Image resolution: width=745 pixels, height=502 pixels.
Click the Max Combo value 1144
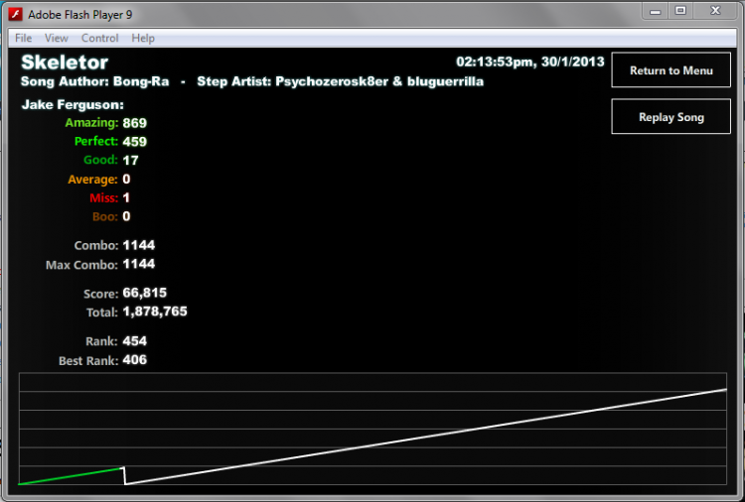coord(139,264)
